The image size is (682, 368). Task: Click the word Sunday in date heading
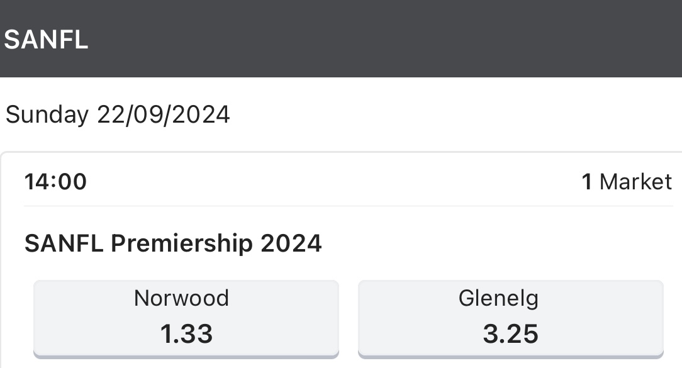47,114
